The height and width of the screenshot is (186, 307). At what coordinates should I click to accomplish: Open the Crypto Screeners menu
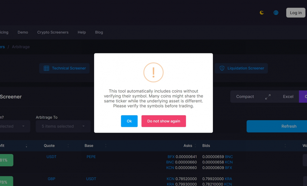pyautogui.click(x=53, y=32)
